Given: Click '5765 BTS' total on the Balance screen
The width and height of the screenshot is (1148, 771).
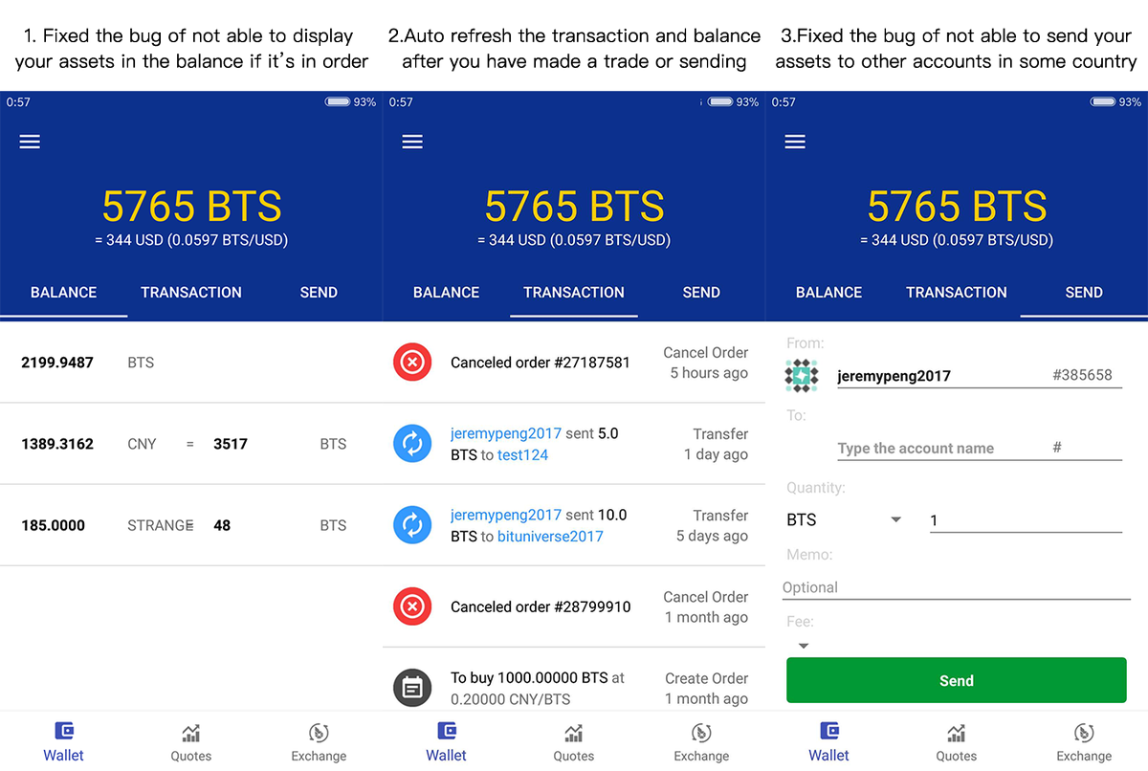Looking at the screenshot, I should (x=191, y=206).
